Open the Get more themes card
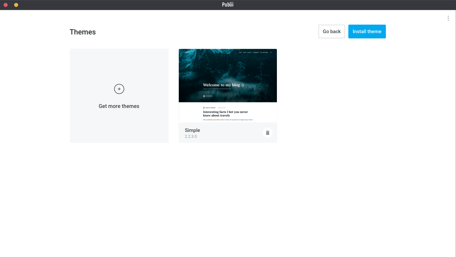Viewport: 456px width, 257px height. [x=119, y=96]
